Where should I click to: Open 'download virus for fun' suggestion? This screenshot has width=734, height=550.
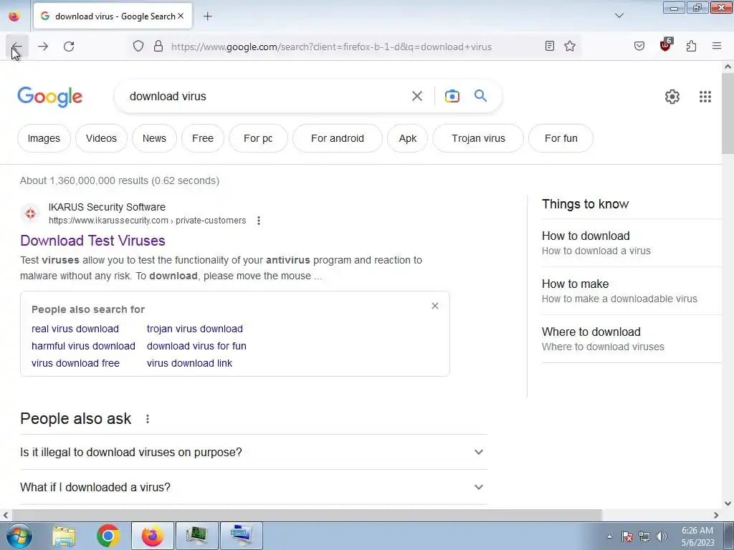click(196, 346)
